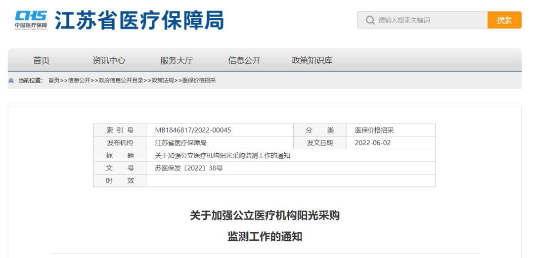This screenshot has height=258, width=534.
Task: Click the 发文日期 label cell
Action: [320, 143]
